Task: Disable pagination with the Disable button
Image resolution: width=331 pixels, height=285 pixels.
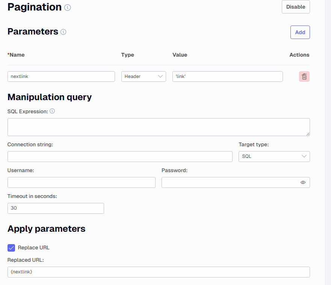Action: coord(296,7)
